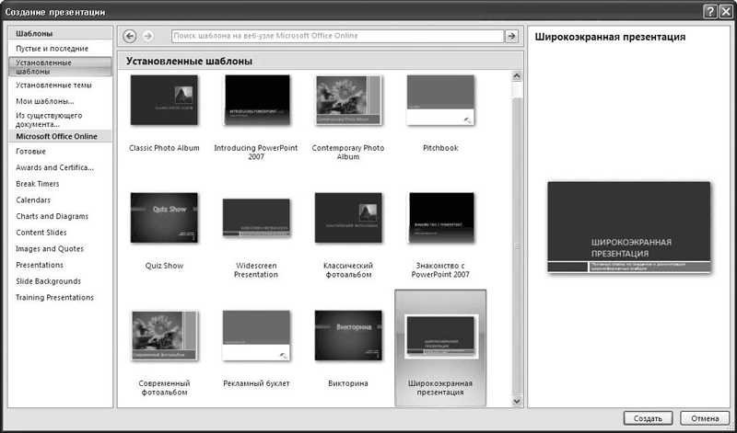Open Charts and Diagrams online category

[53, 216]
